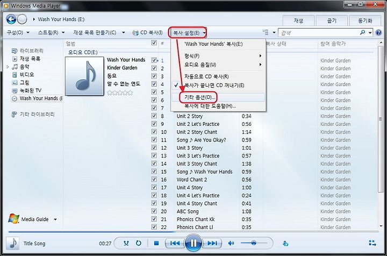Click the Back navigation arrow button

click(x=11, y=19)
